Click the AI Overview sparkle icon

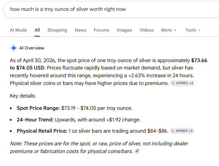(x=13, y=48)
